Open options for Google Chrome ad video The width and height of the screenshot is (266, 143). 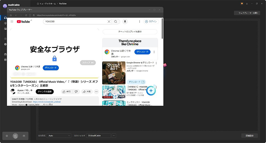(x=156, y=63)
